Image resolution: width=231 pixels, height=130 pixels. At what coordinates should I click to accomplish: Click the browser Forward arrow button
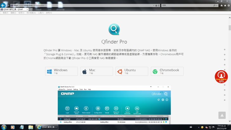tap(8, 5)
